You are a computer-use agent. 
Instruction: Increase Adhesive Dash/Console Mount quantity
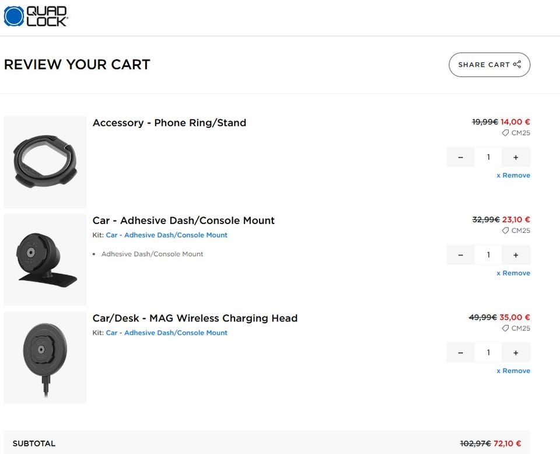516,255
